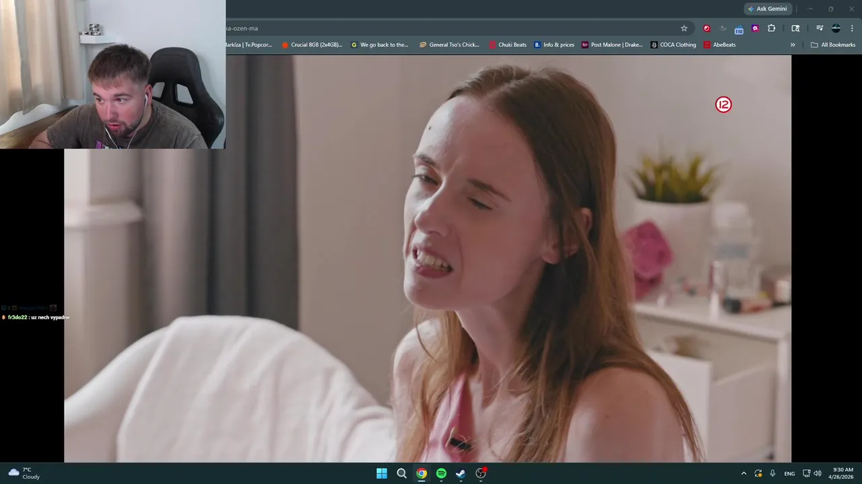Switch input language from ENG
Screen dimensions: 862x484
(789, 474)
